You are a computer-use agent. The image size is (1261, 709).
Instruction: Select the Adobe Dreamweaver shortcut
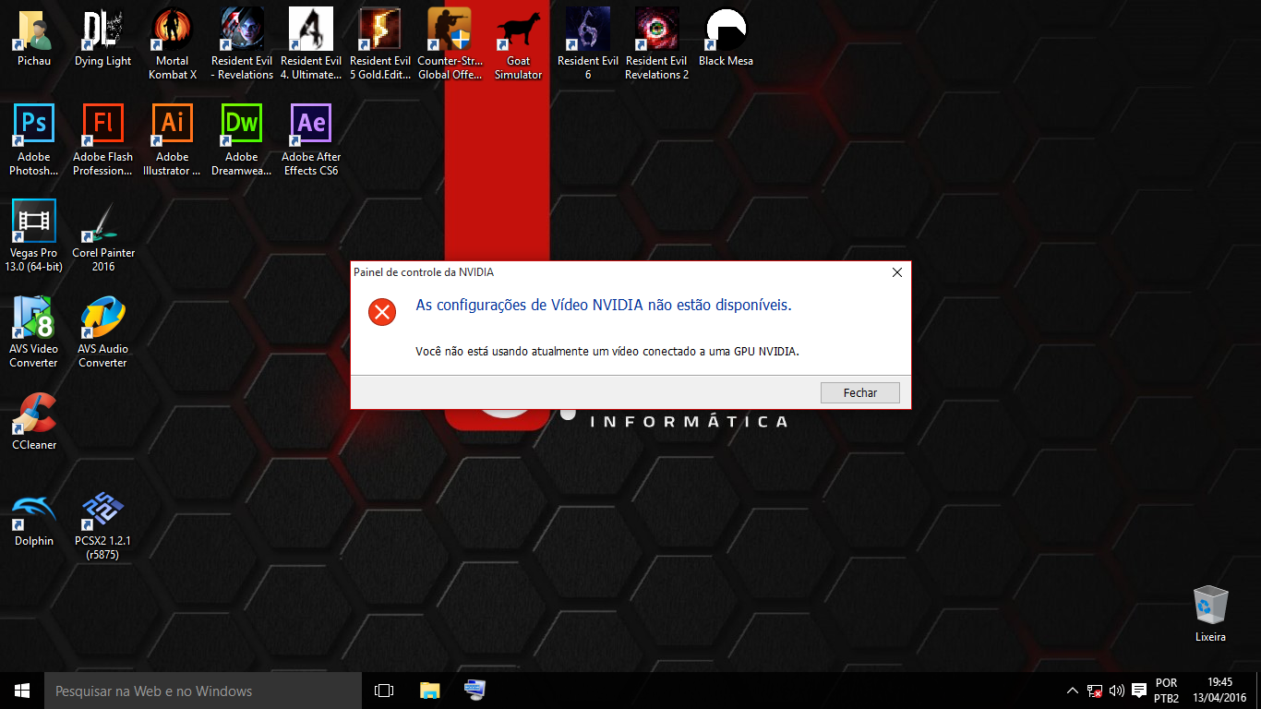[x=242, y=140]
